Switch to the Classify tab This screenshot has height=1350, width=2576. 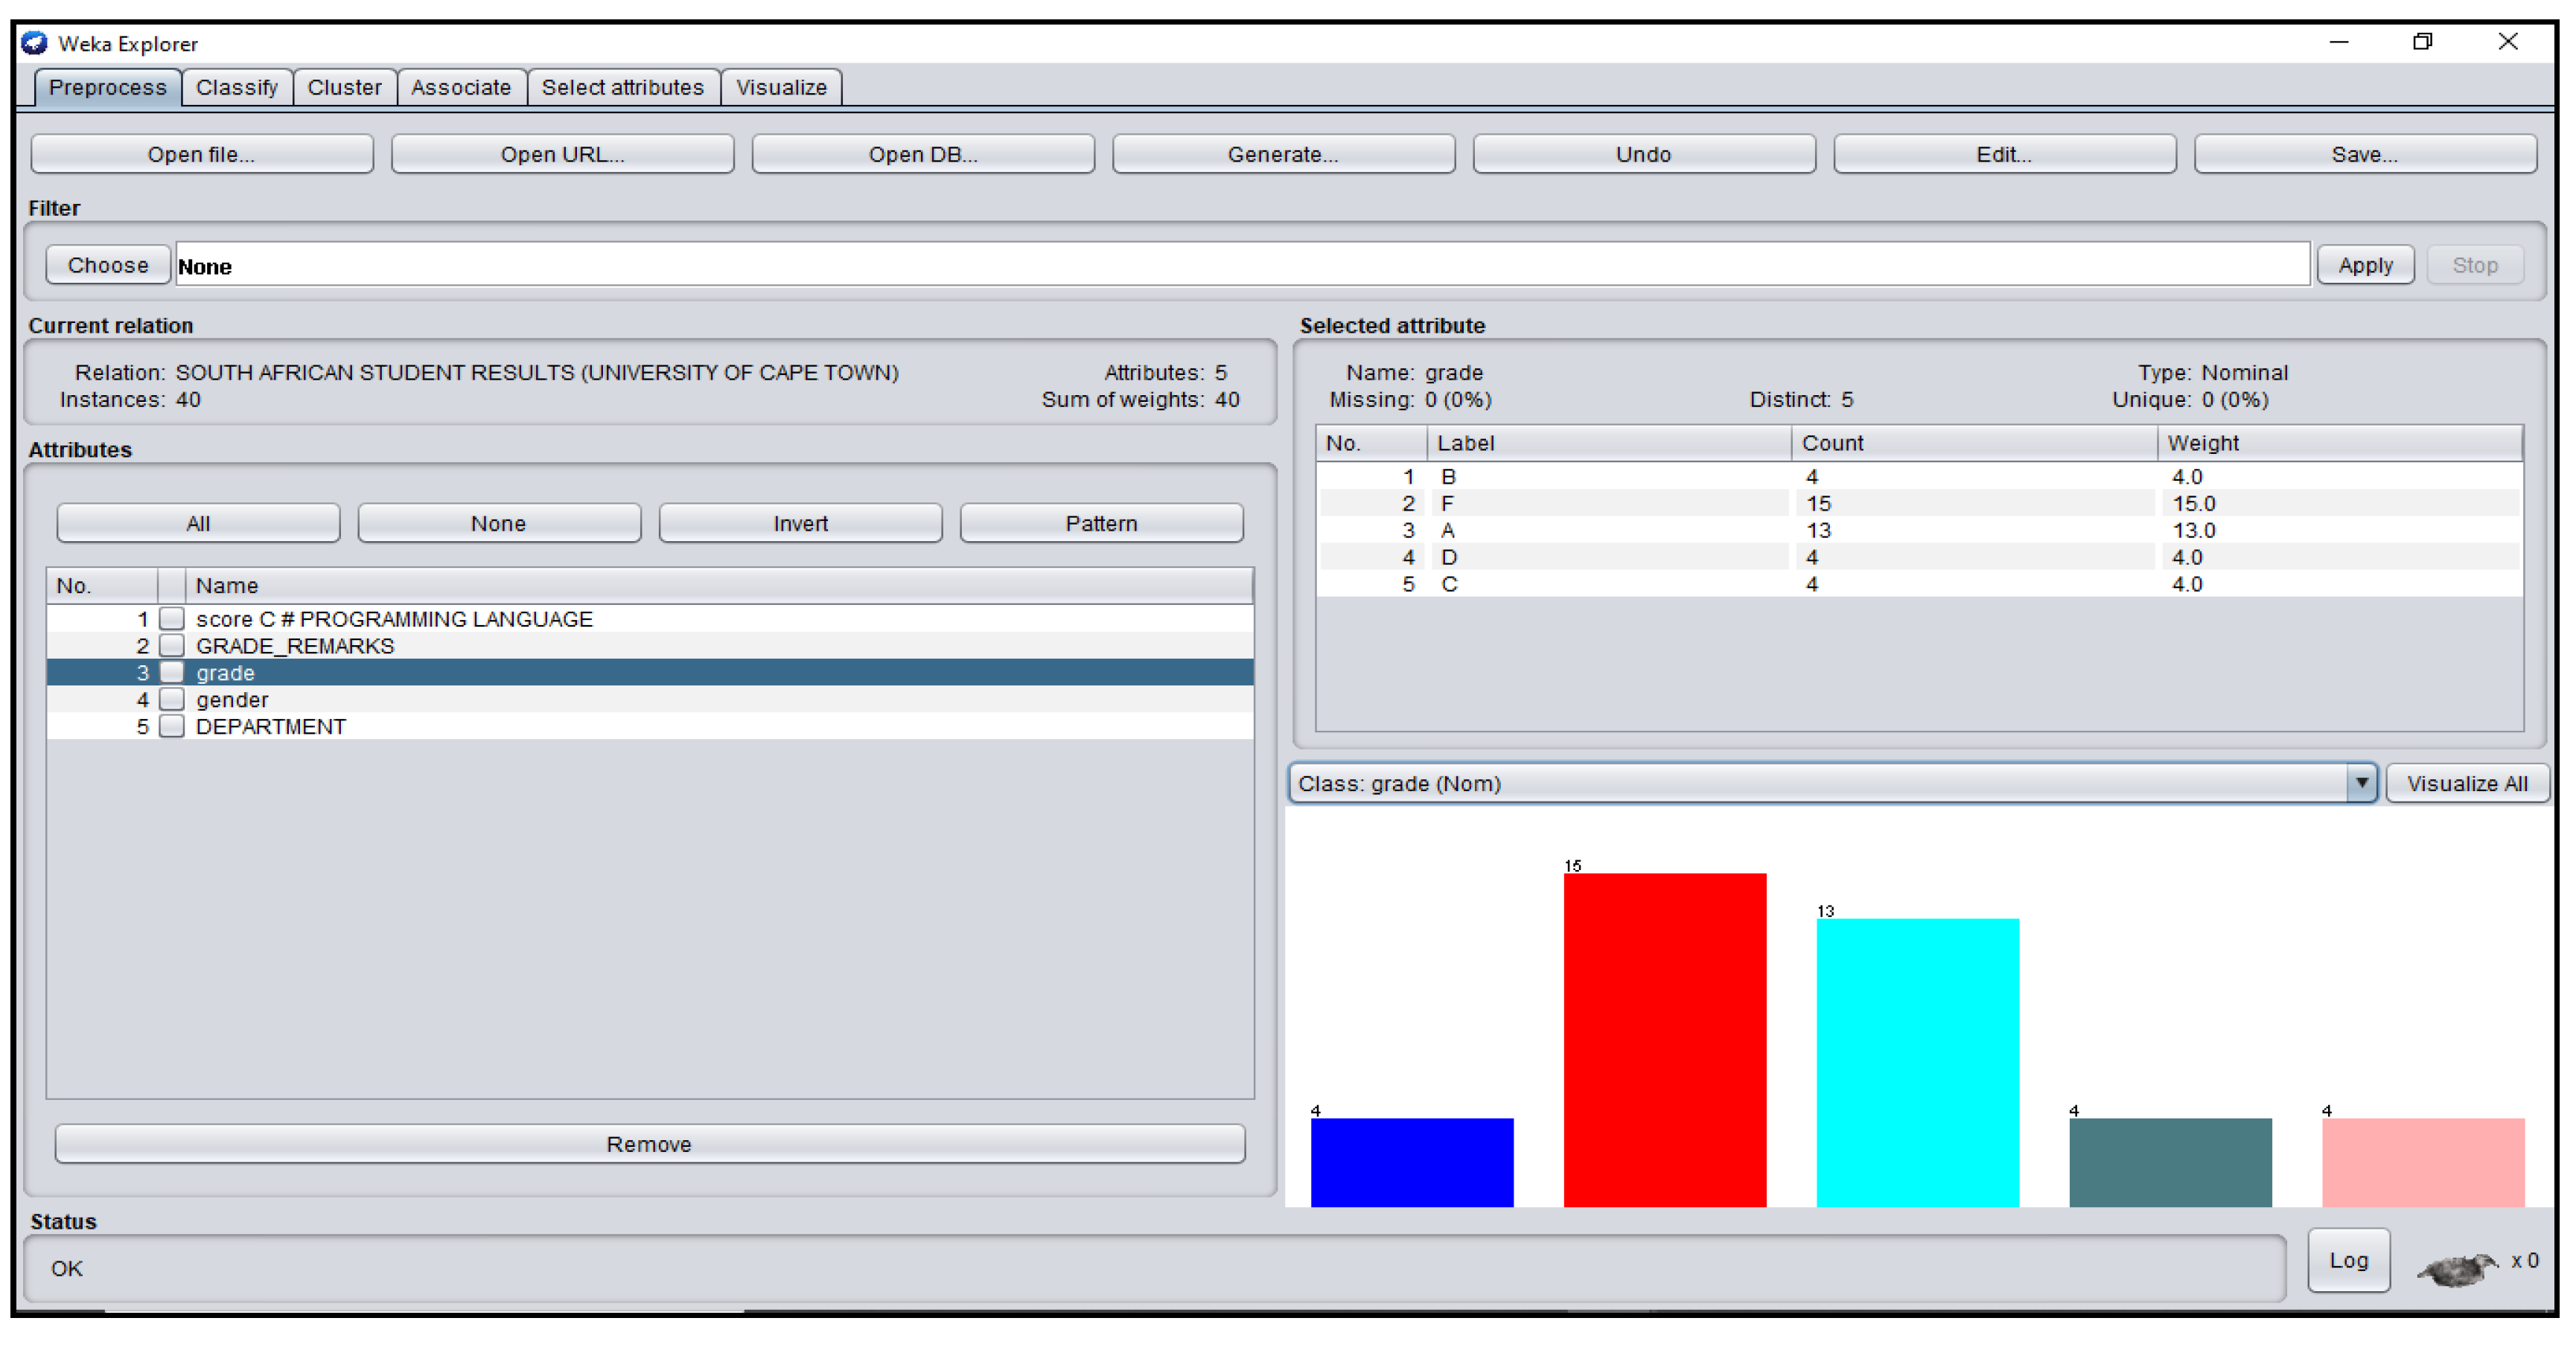pyautogui.click(x=237, y=87)
